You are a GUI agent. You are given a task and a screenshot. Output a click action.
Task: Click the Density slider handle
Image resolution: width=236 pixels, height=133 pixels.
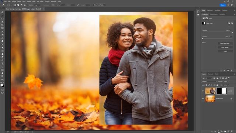pyautogui.click(x=232, y=32)
